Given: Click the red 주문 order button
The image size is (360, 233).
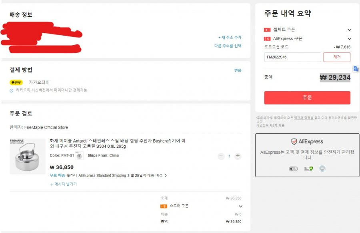Looking at the screenshot, I should [x=307, y=98].
